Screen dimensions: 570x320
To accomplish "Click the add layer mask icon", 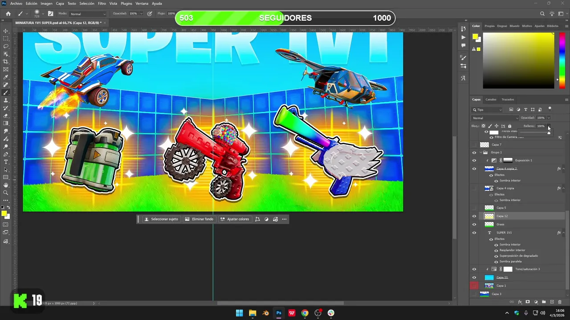I will pyautogui.click(x=528, y=302).
